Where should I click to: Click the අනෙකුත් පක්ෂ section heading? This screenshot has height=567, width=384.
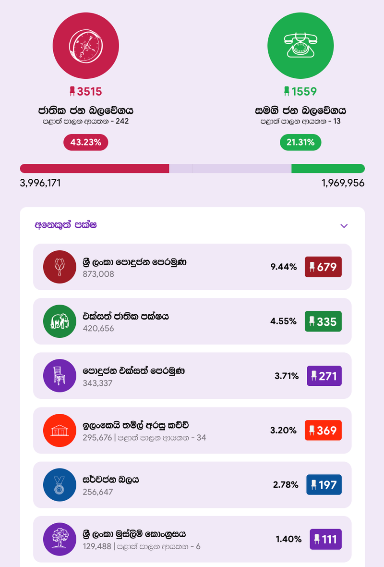tap(66, 225)
